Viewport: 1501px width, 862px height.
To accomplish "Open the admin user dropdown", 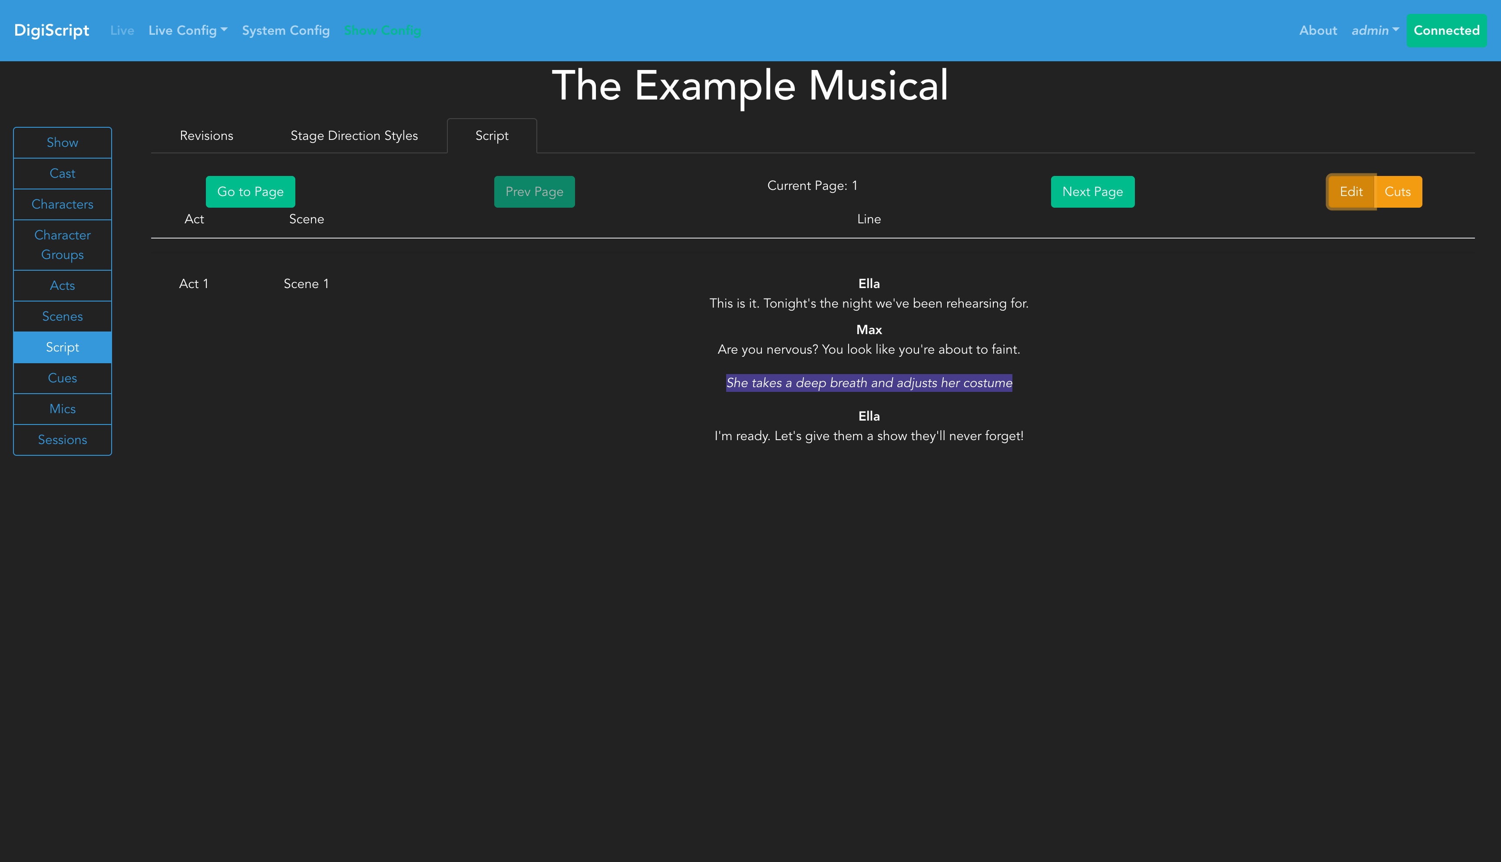I will (x=1374, y=30).
